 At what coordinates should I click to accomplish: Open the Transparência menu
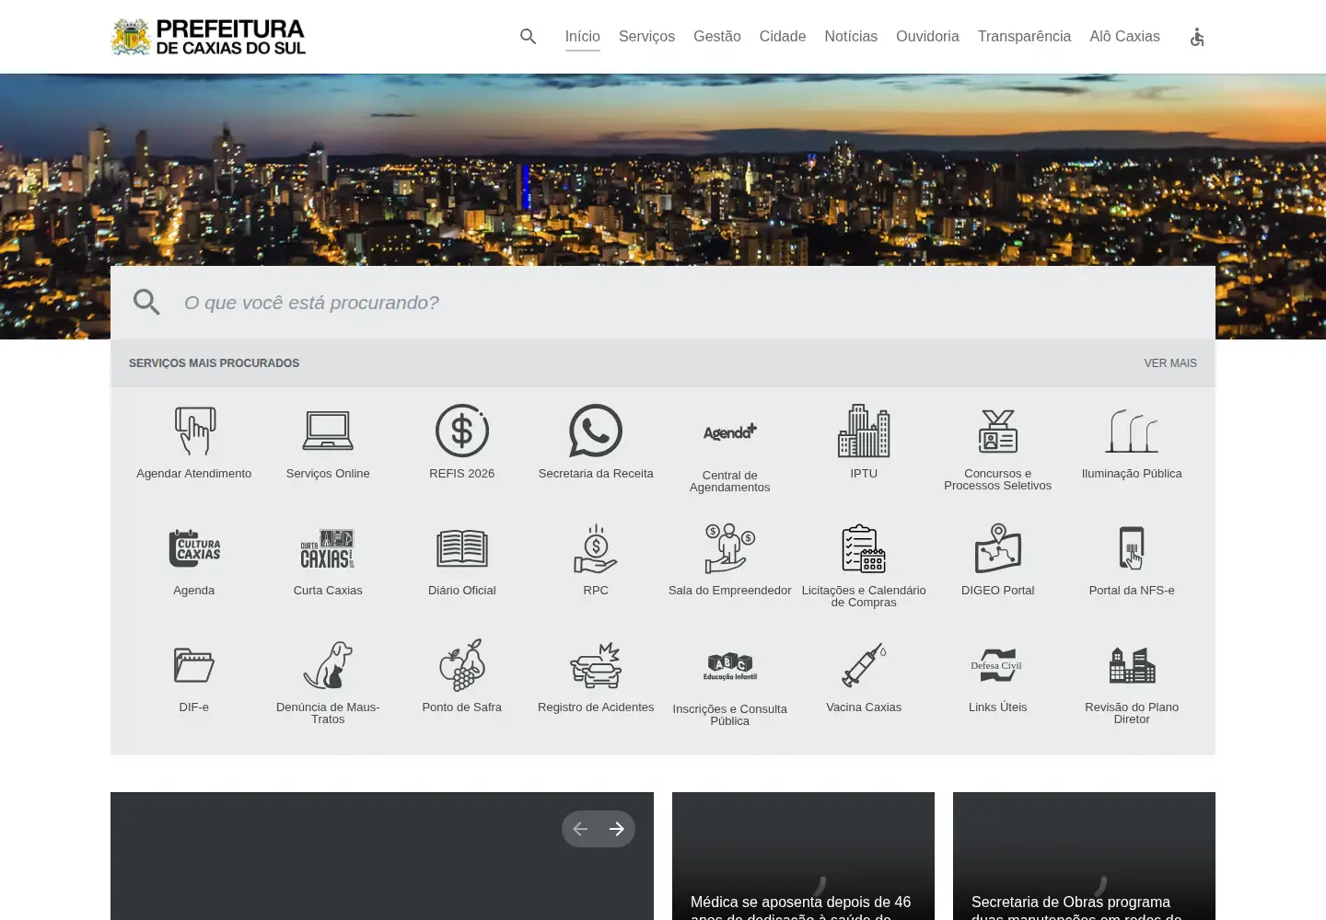pos(1024,37)
